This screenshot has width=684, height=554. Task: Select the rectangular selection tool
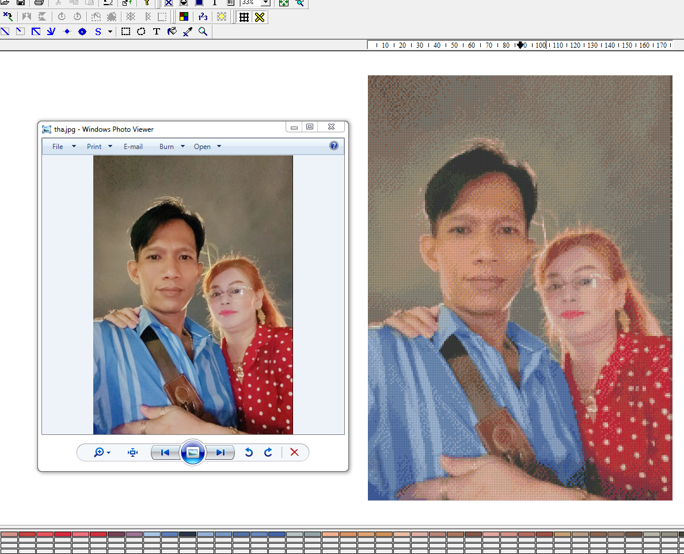point(125,32)
